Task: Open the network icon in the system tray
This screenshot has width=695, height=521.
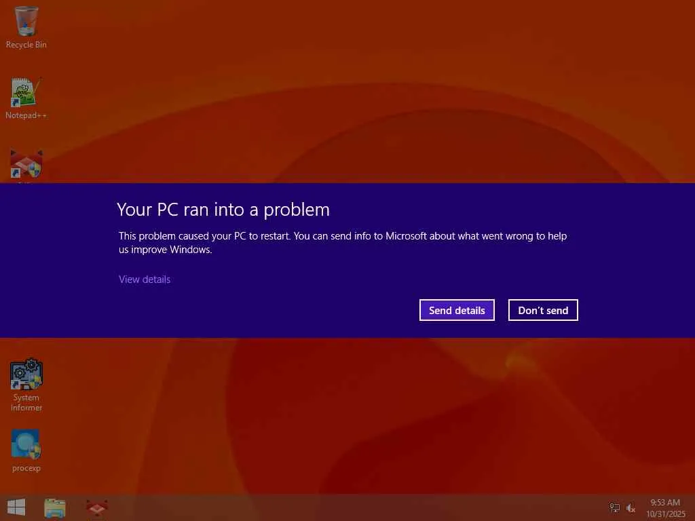Action: coord(615,508)
